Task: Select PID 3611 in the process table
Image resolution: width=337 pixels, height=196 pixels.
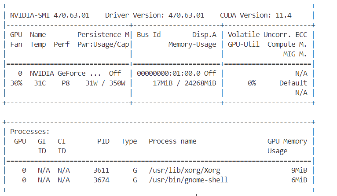Action: pos(101,170)
